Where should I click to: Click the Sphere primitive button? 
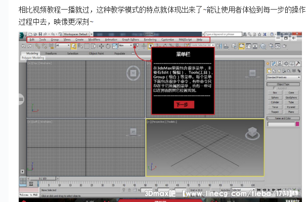pyautogui.click(x=275, y=98)
